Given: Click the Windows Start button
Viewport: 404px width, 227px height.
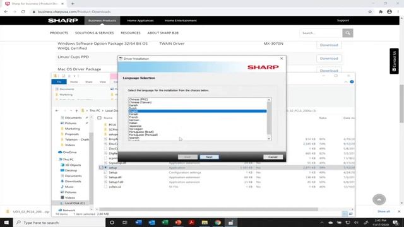Looking at the screenshot, I should [6, 223].
